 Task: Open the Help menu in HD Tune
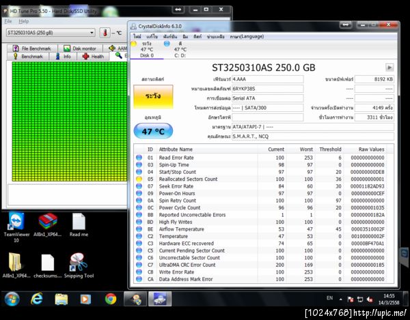click(23, 21)
